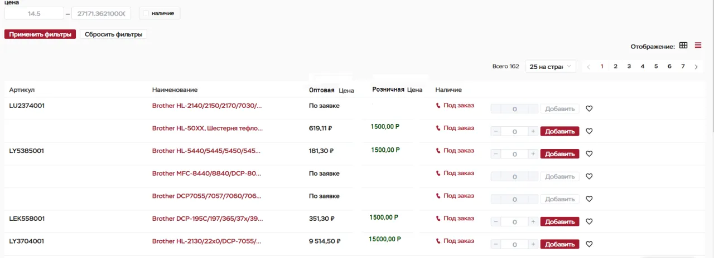Click Применить фильтры button
Screen dimensions: 714x258
click(40, 34)
